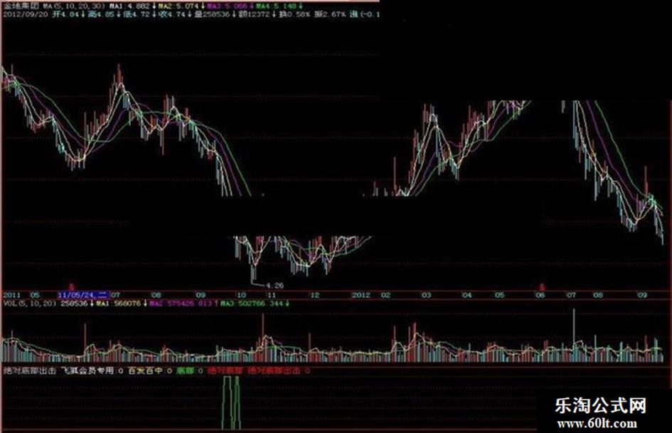
Task: Click the green volume MA3: 502766.344 value
Action: [252, 304]
